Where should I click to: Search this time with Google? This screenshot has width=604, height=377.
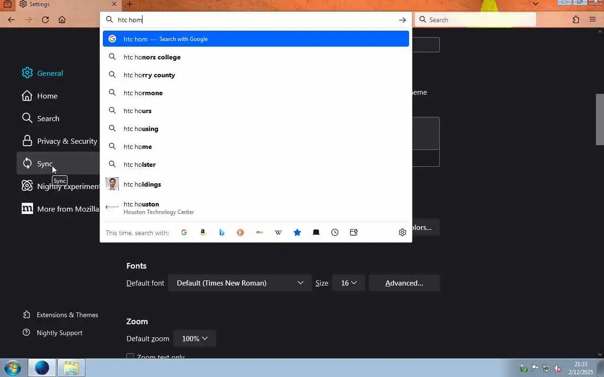tap(184, 232)
